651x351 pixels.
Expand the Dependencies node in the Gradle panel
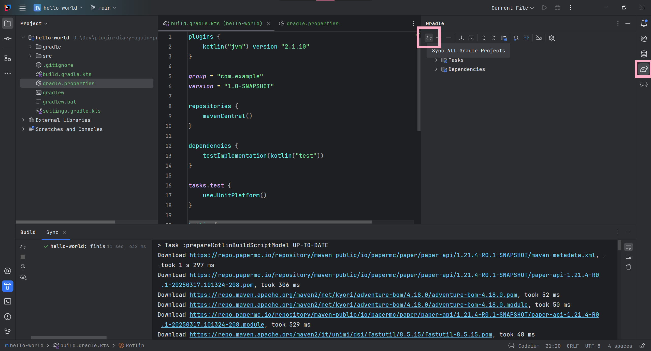point(436,69)
